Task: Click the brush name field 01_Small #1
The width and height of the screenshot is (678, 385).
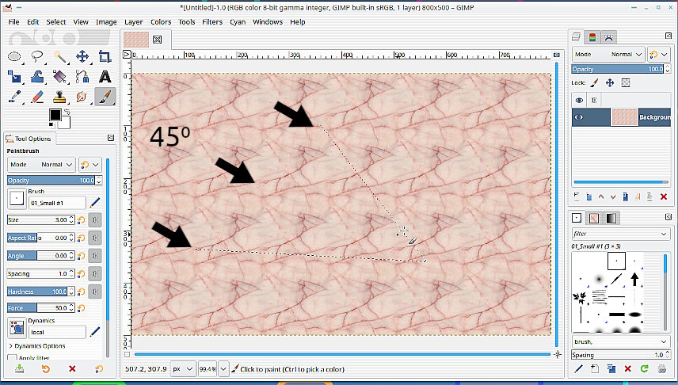Action: pos(57,203)
